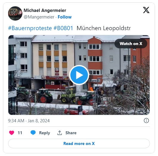Open the #B0801 hashtag
The height and width of the screenshot is (156, 158).
pos(63,28)
